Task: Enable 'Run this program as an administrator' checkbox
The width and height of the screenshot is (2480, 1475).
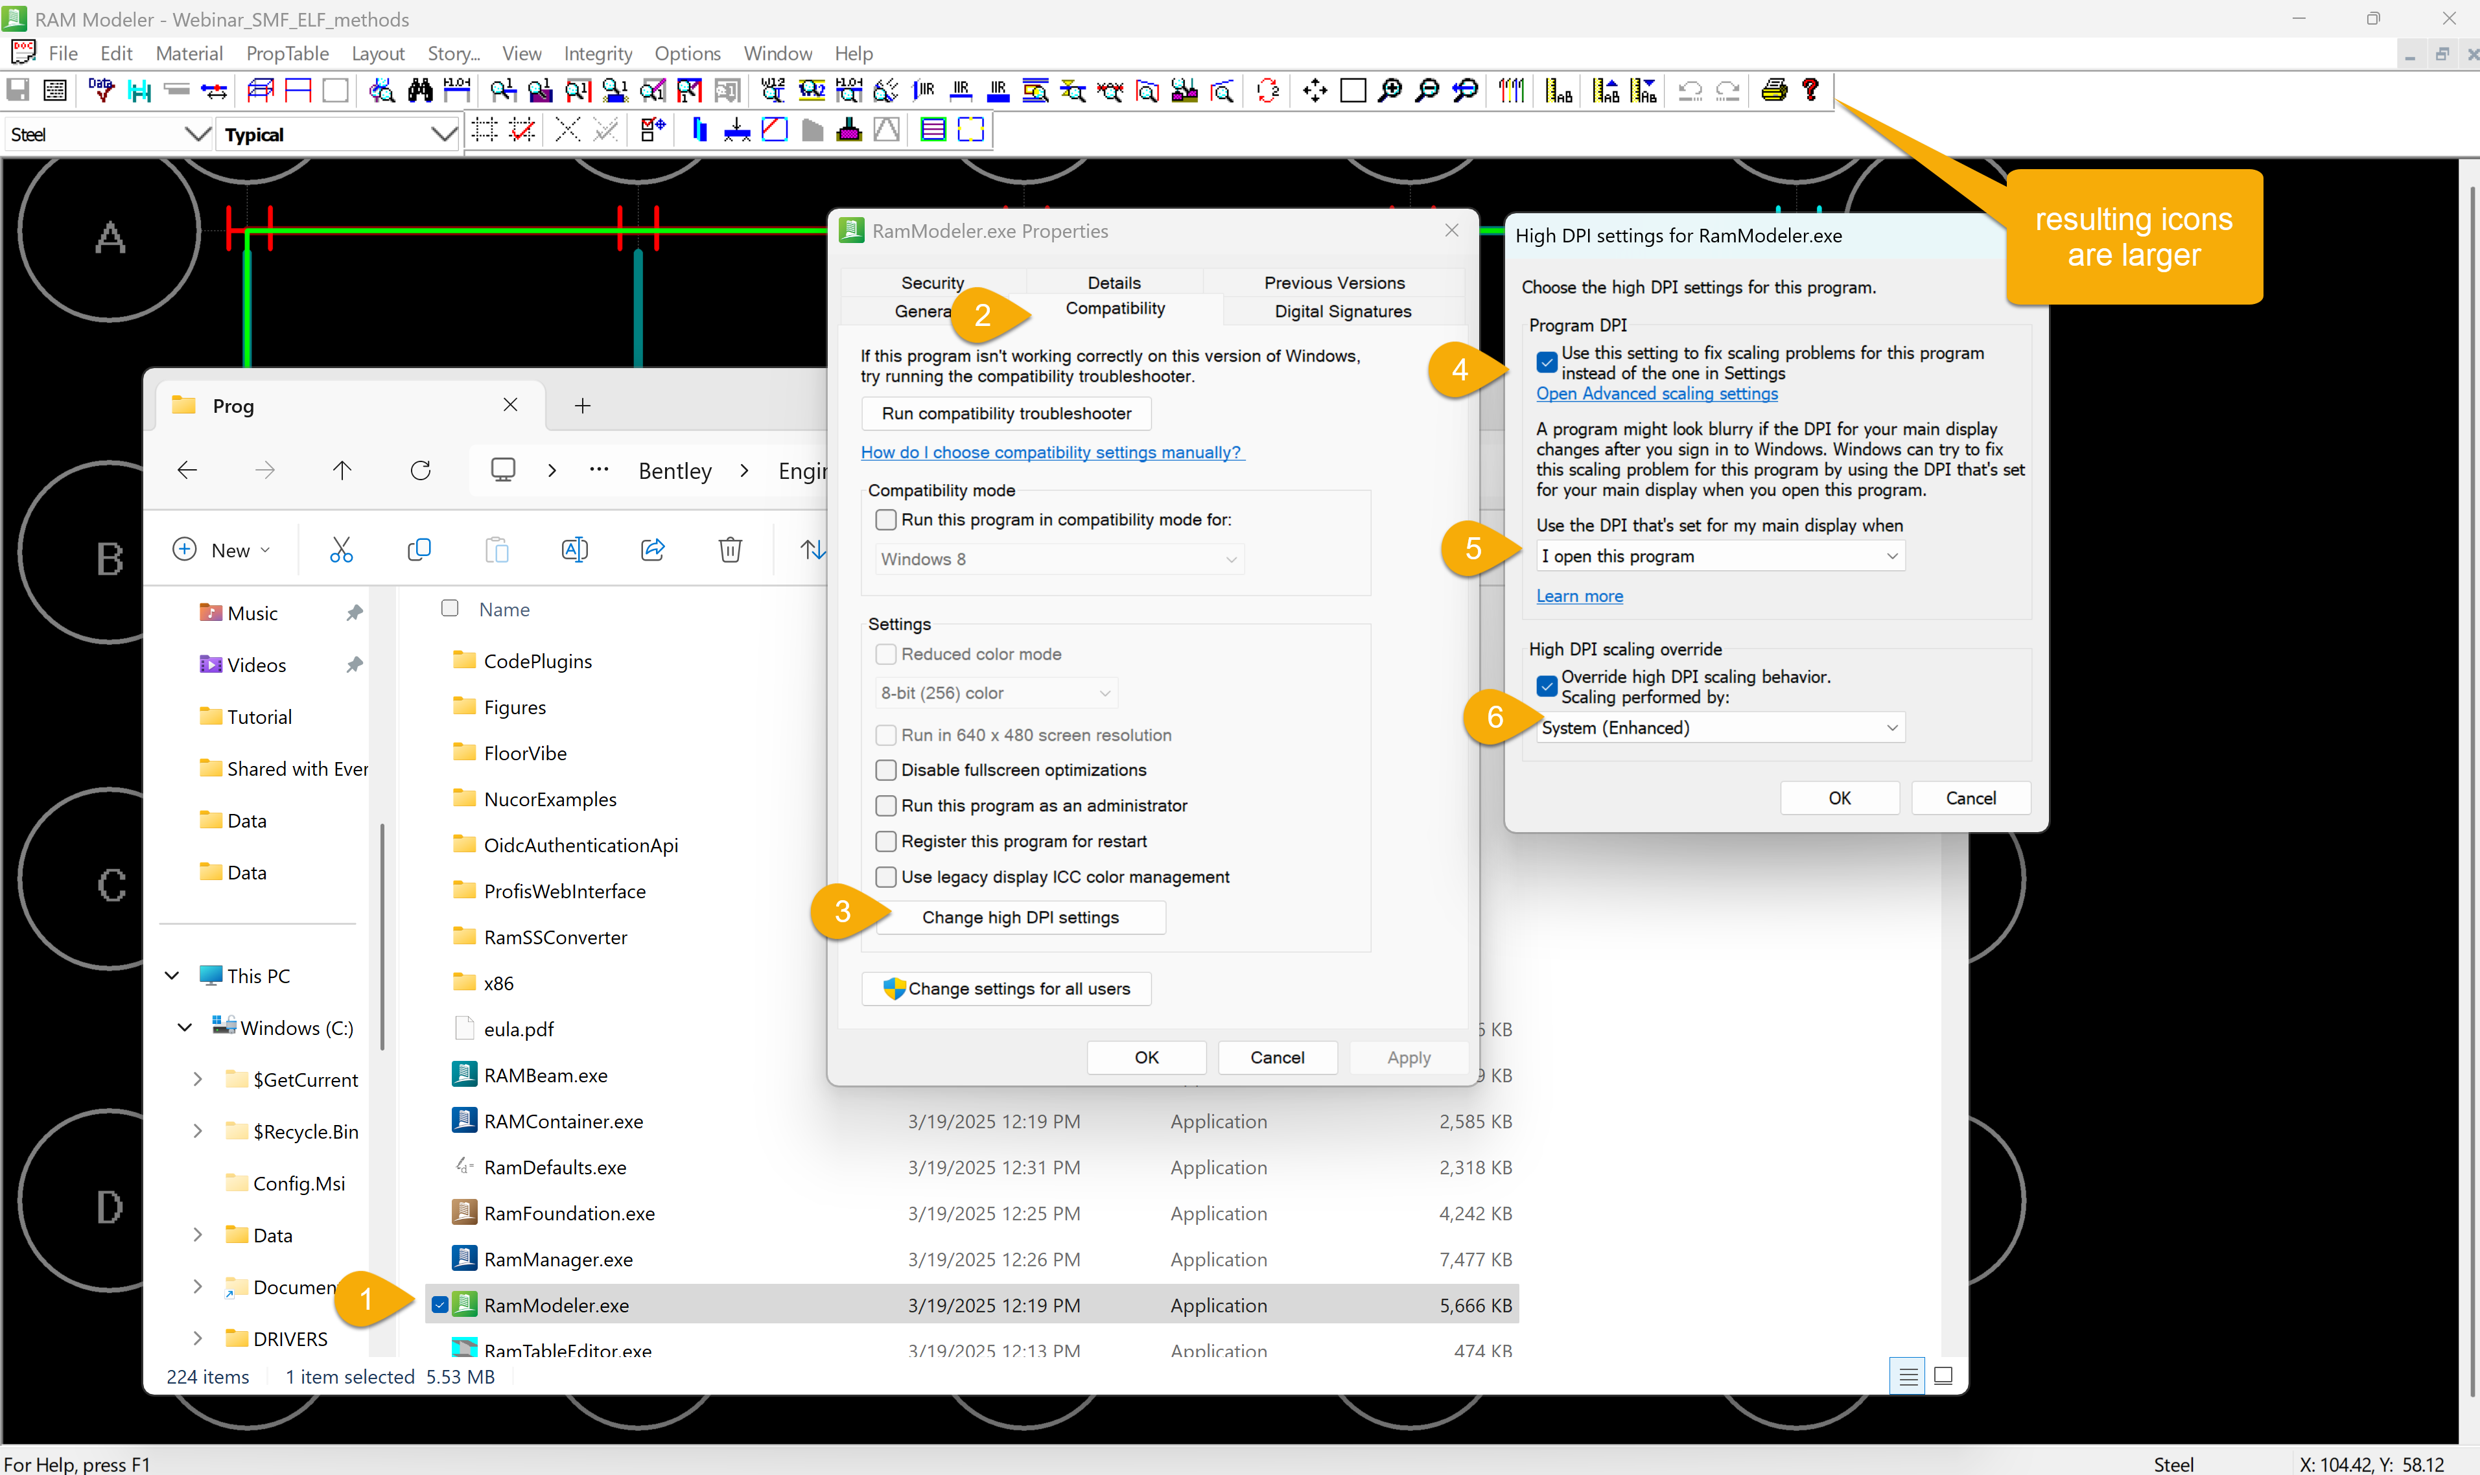Action: click(885, 806)
